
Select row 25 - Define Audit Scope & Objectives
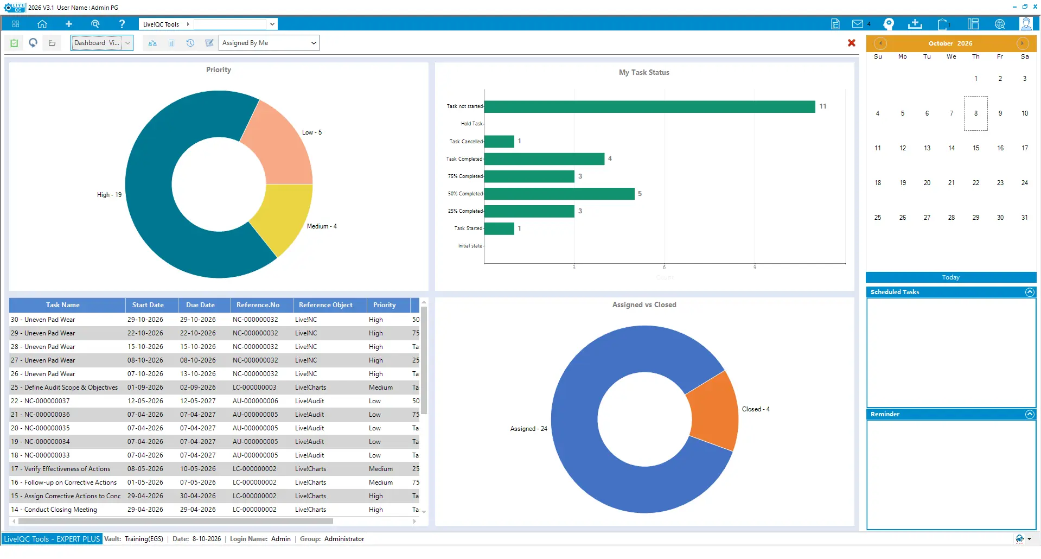[214, 388]
